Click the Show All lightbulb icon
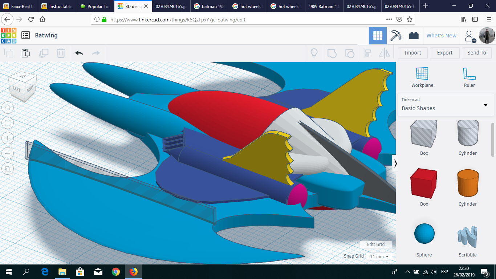496x279 pixels. 314,53
